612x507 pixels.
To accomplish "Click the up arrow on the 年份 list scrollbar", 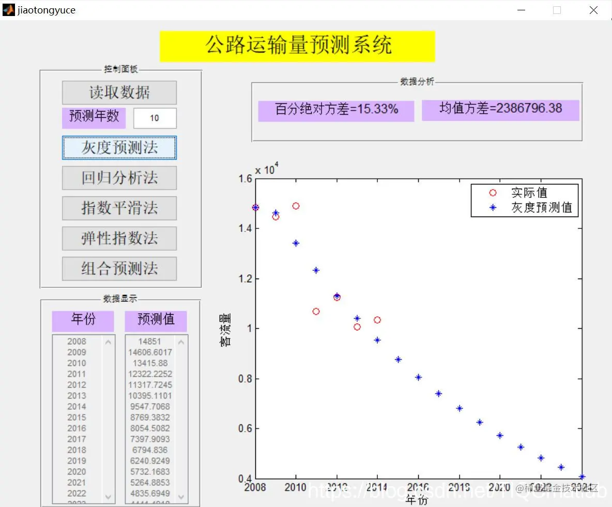I will coord(108,341).
